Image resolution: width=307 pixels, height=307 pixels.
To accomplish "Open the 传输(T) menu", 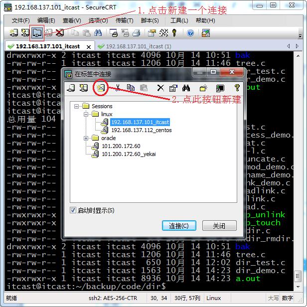I will (125, 20).
